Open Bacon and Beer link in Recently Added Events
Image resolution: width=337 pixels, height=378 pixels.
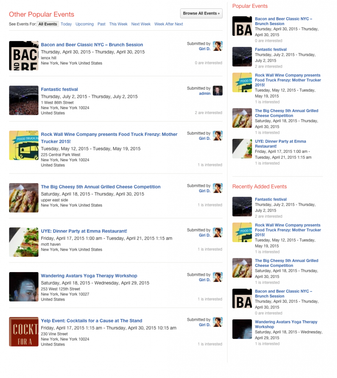283,293
